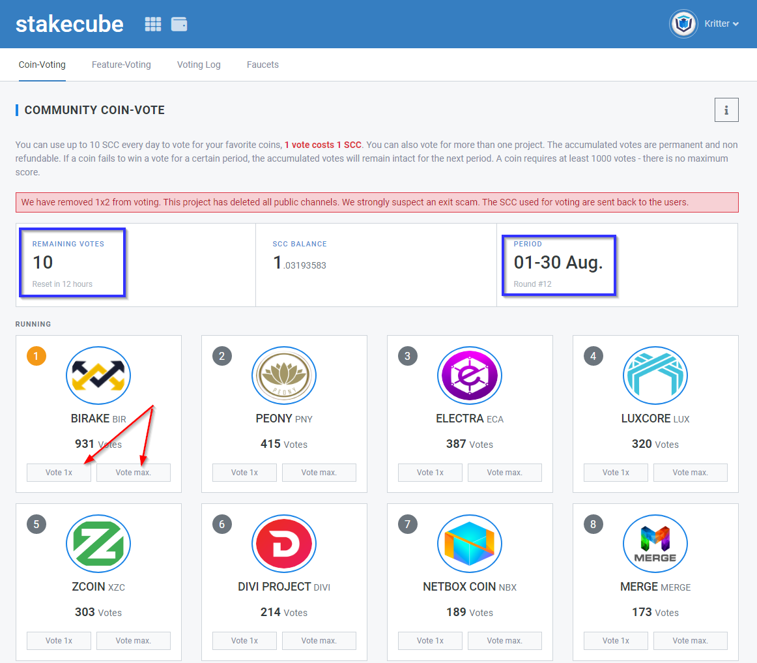The height and width of the screenshot is (663, 757).
Task: Click the red 1x2 removal warning banner
Action: point(377,203)
